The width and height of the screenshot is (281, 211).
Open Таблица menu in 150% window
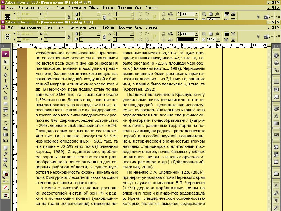click(109, 27)
